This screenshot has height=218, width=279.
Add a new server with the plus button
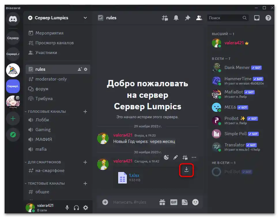pyautogui.click(x=13, y=118)
